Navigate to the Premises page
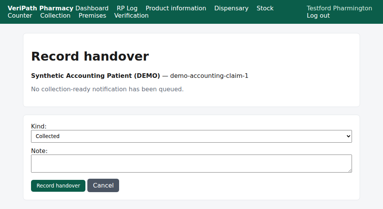The height and width of the screenshot is (209, 383). 92,15
